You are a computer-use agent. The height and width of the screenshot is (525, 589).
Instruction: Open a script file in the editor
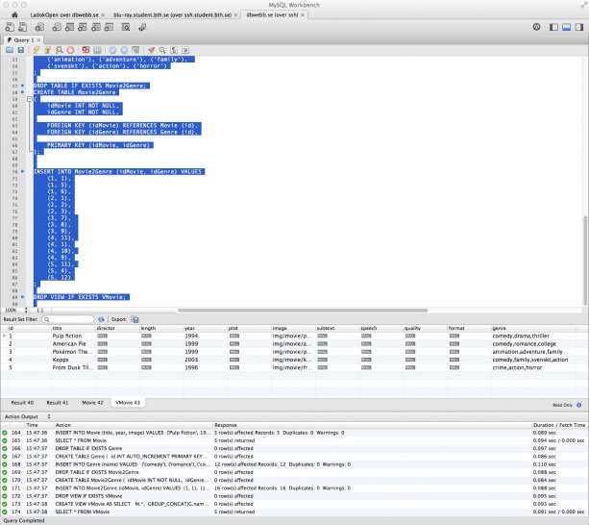click(10, 50)
